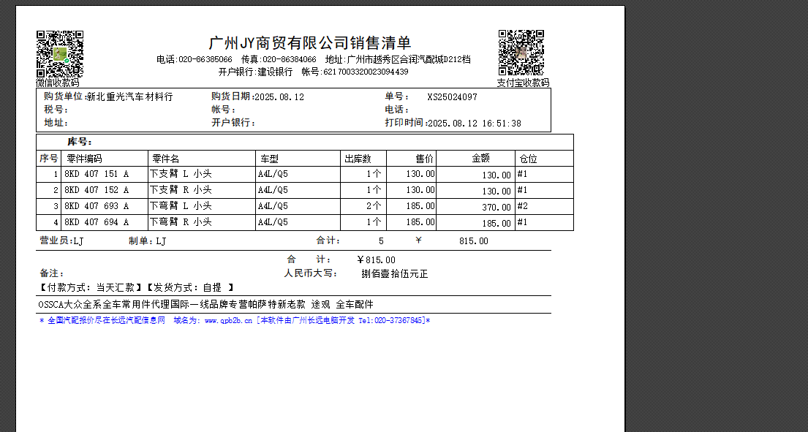Click the quantity 2个 in row 3

pyautogui.click(x=374, y=206)
